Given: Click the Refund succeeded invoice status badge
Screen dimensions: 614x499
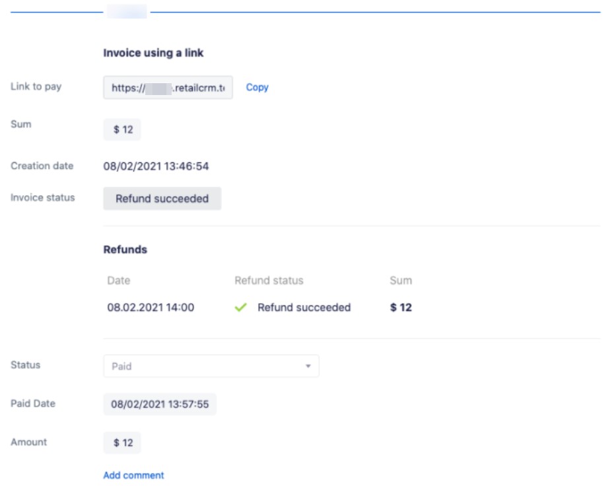Looking at the screenshot, I should pos(162,199).
